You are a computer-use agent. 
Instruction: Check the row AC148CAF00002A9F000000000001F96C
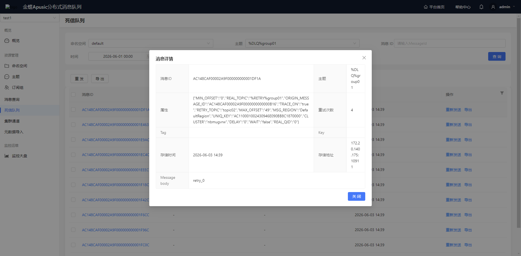(73, 230)
